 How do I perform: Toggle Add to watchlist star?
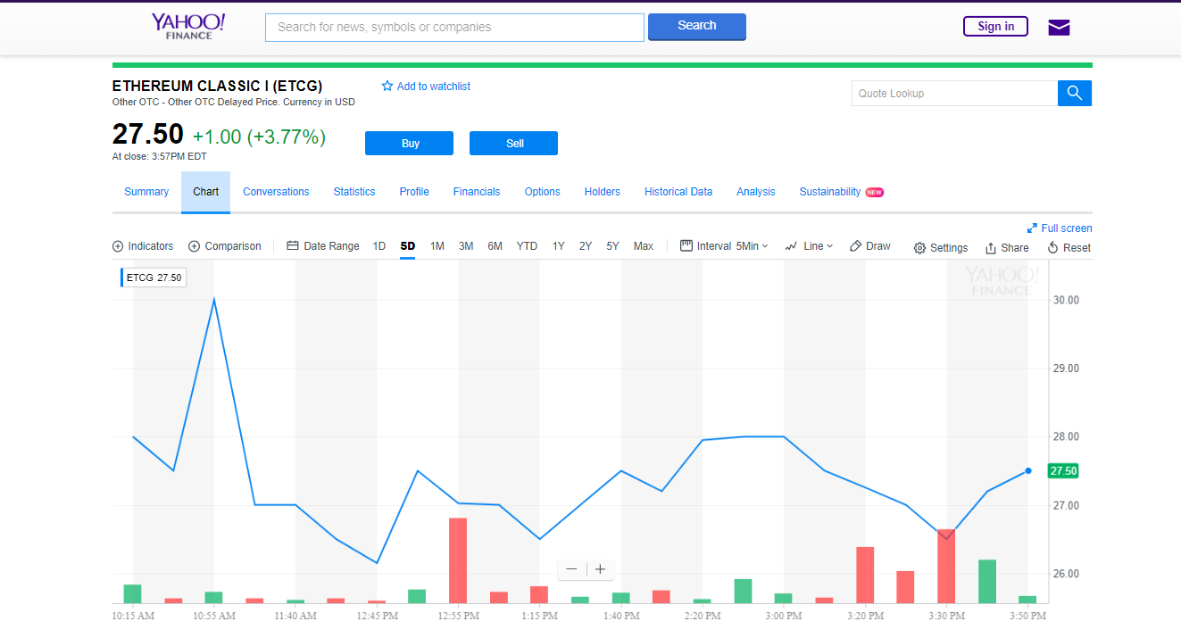387,86
